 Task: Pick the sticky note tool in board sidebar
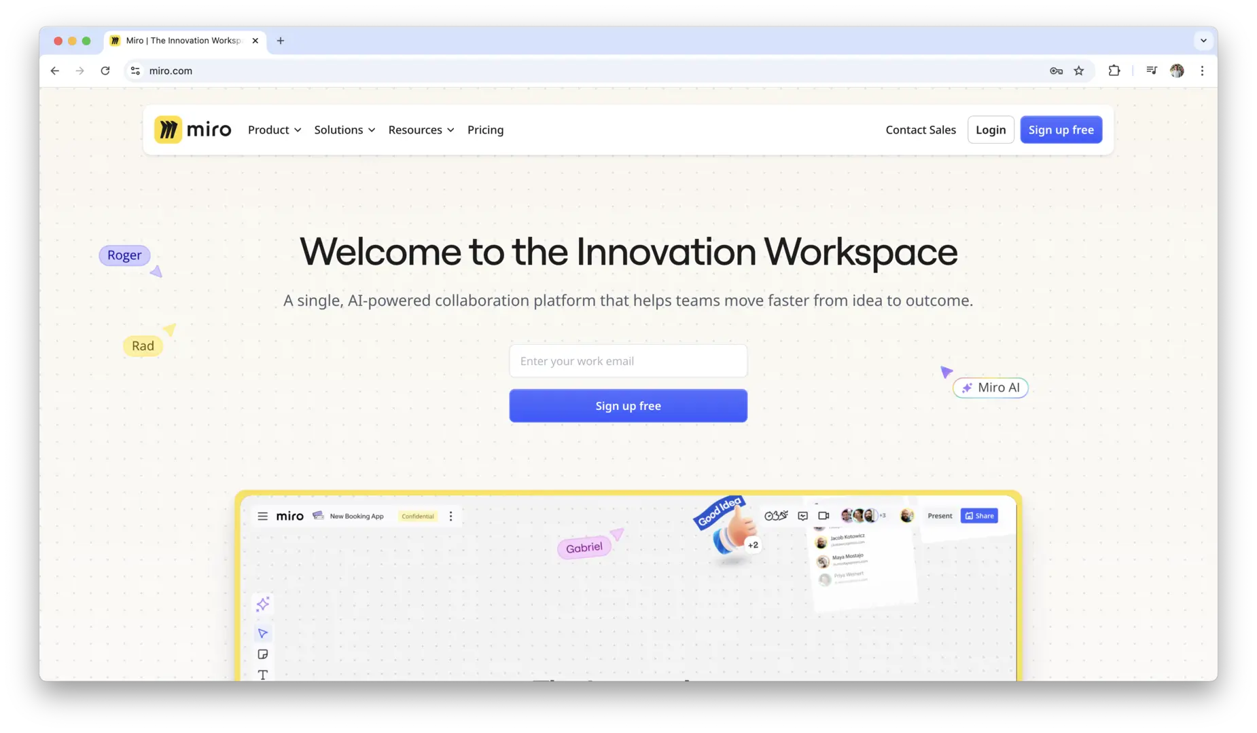click(263, 654)
